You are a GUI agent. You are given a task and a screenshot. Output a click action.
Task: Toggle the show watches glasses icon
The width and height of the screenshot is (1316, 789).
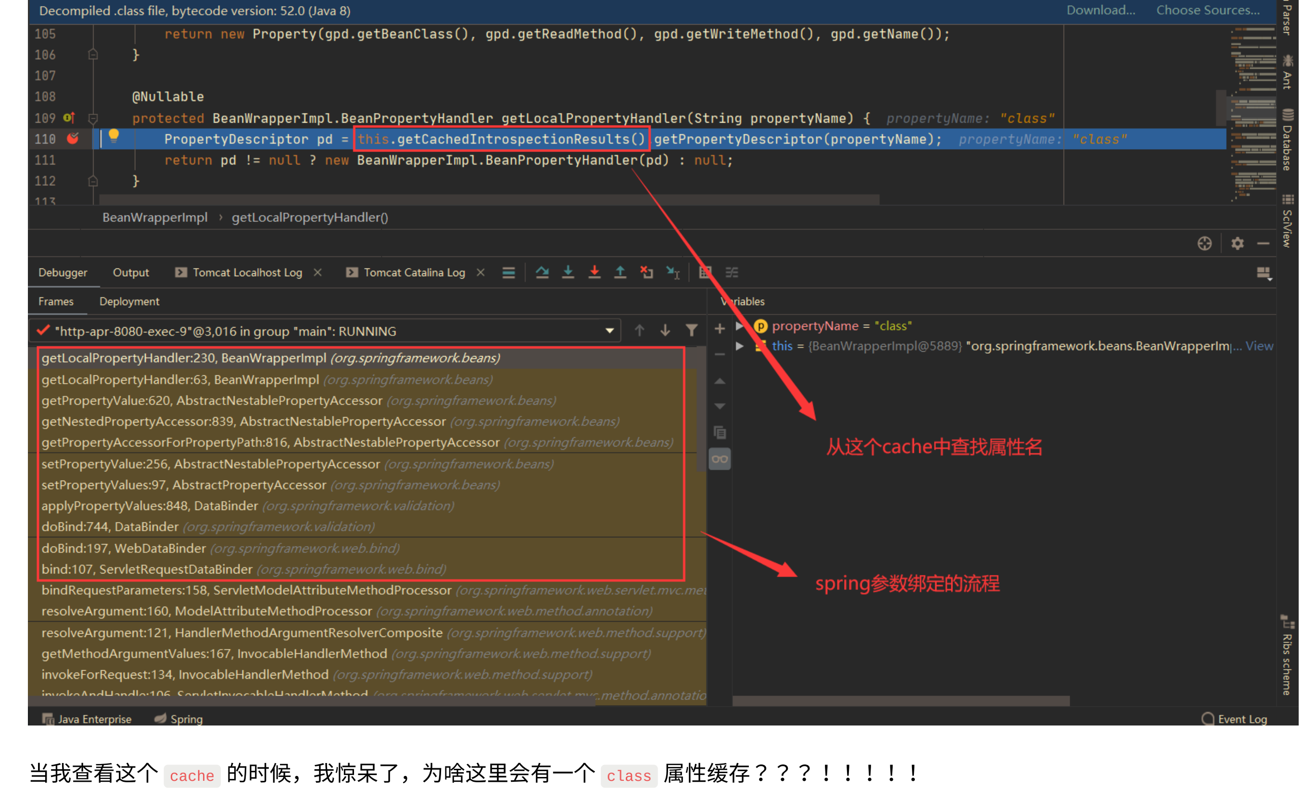719,459
